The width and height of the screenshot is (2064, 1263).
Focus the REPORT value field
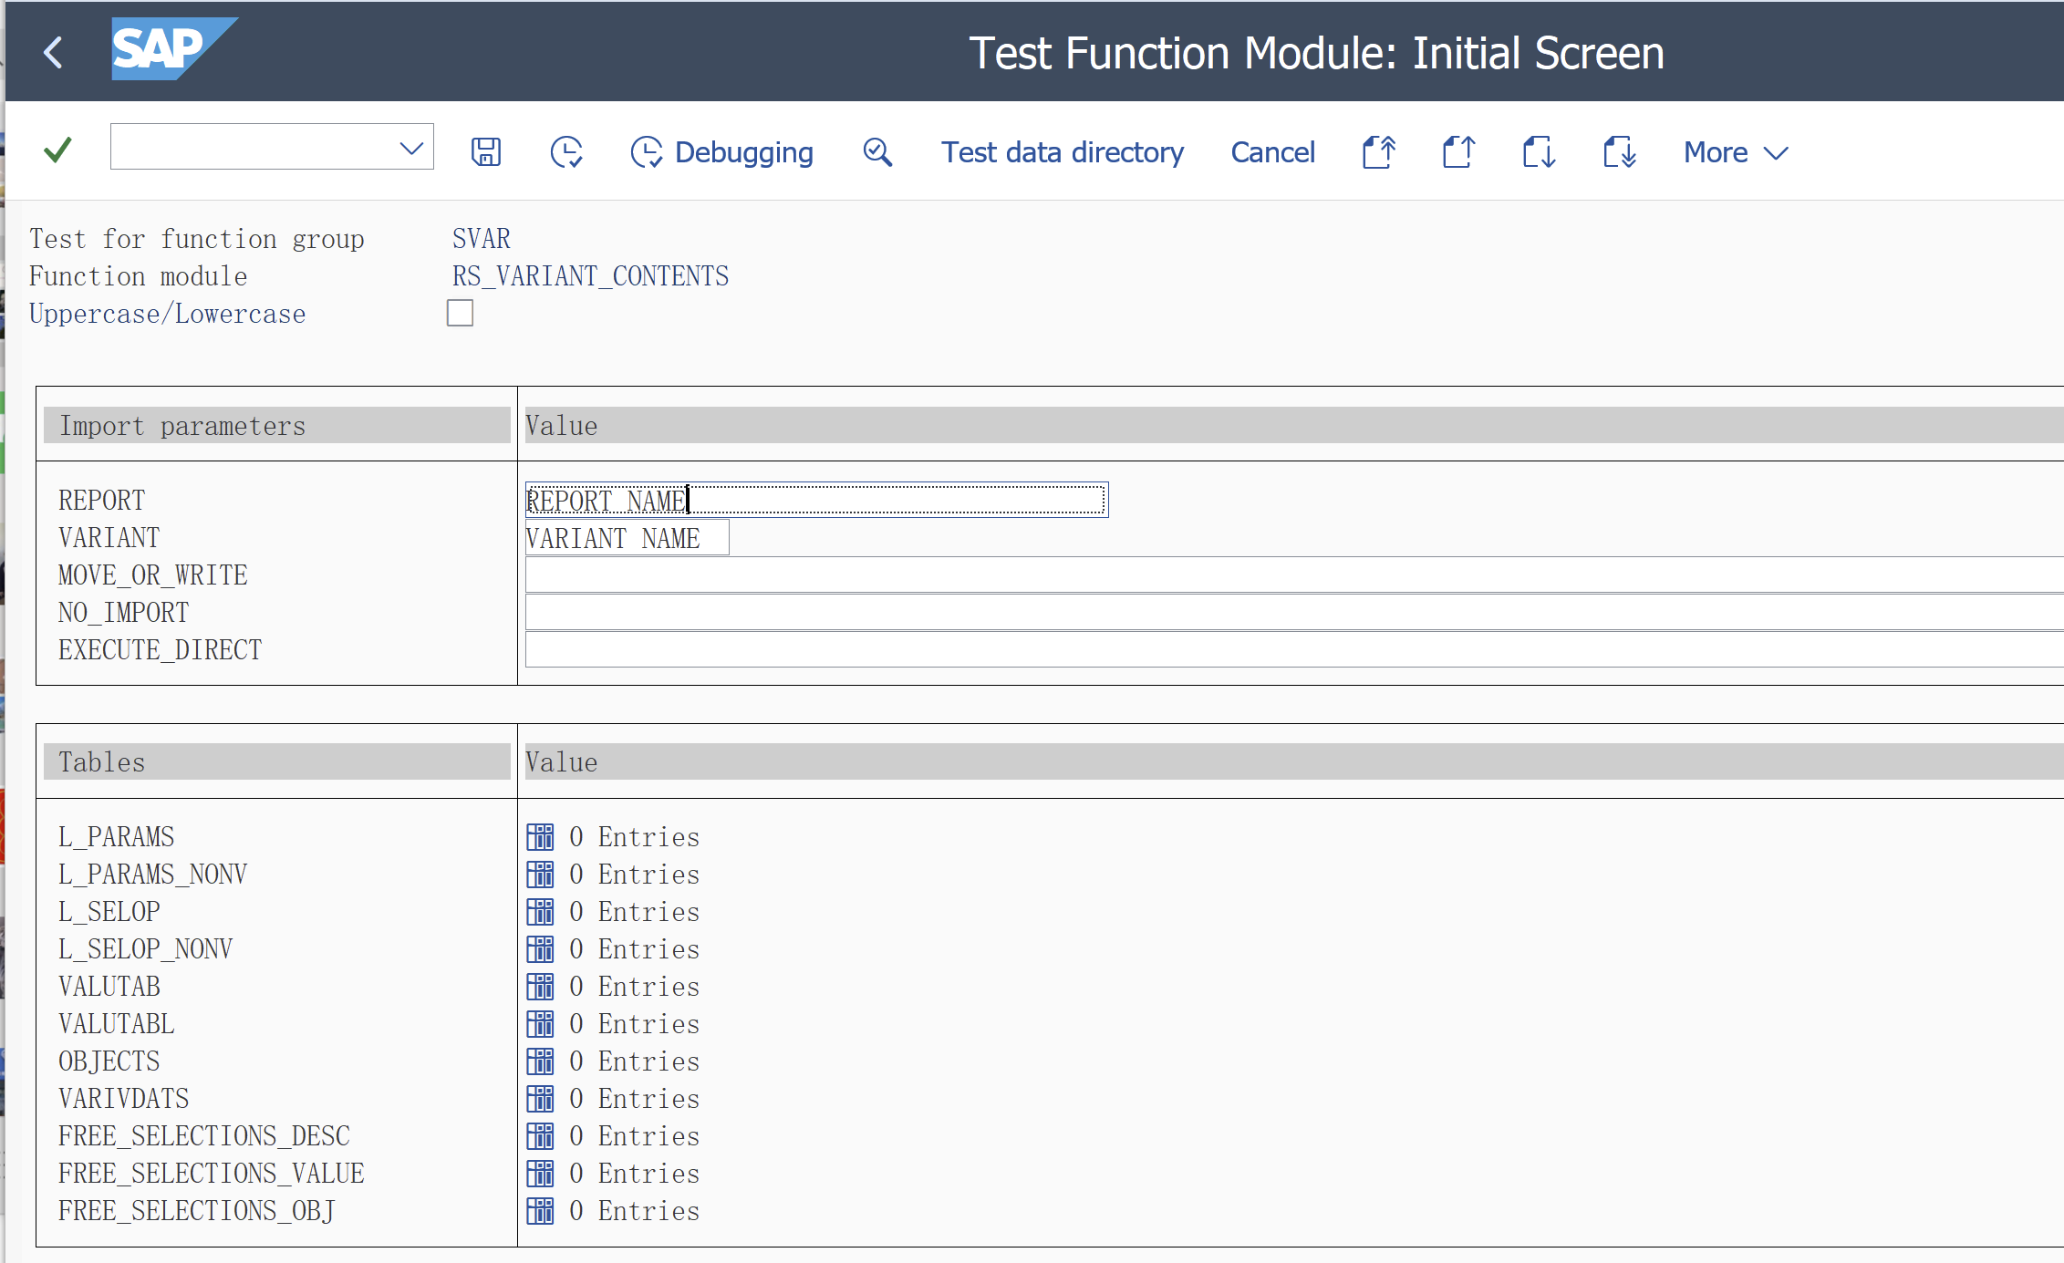coord(816,500)
